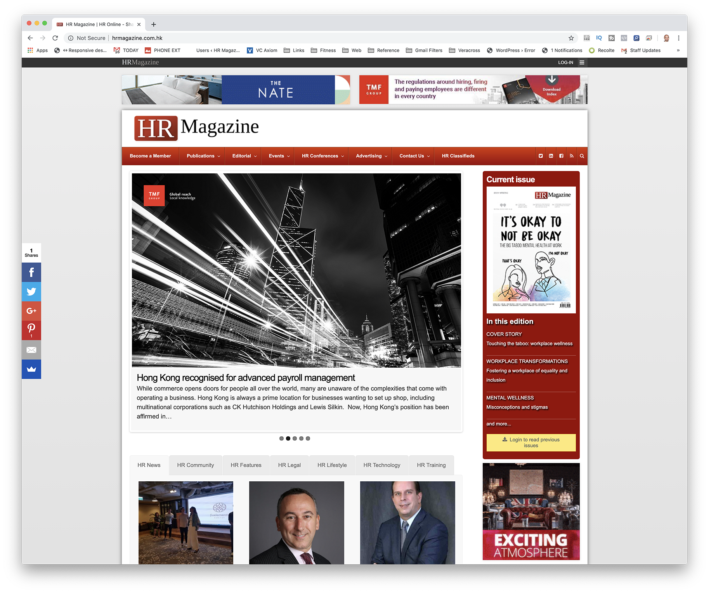Open the Hong Kong payroll management headline

pos(246,378)
